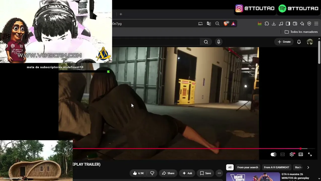This screenshot has height=181, width=321.
Task: Click the Share button
Action: (x=168, y=173)
